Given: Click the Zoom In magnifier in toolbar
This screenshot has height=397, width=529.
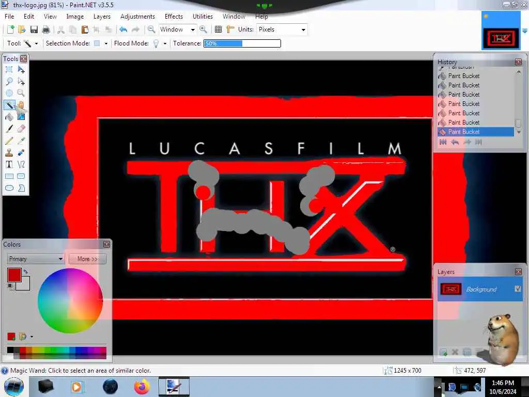Looking at the screenshot, I should (203, 29).
